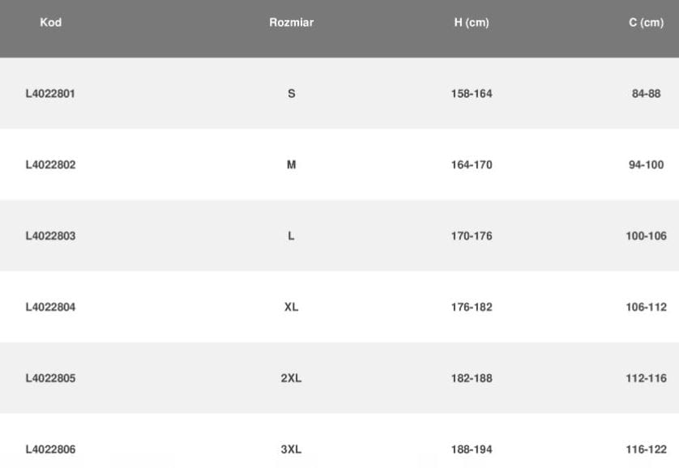The height and width of the screenshot is (468, 679).
Task: Click the Kod column header
Action: point(50,23)
